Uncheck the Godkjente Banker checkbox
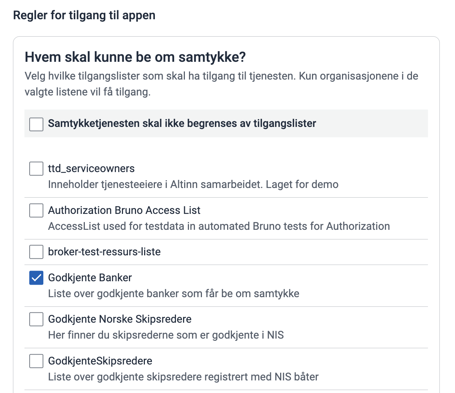The width and height of the screenshot is (455, 393). click(x=36, y=278)
